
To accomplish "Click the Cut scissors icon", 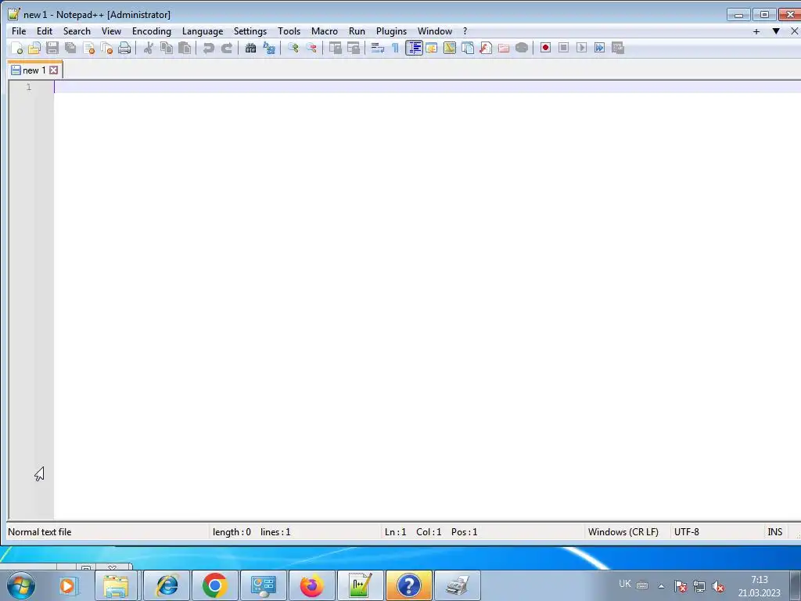I will point(149,48).
